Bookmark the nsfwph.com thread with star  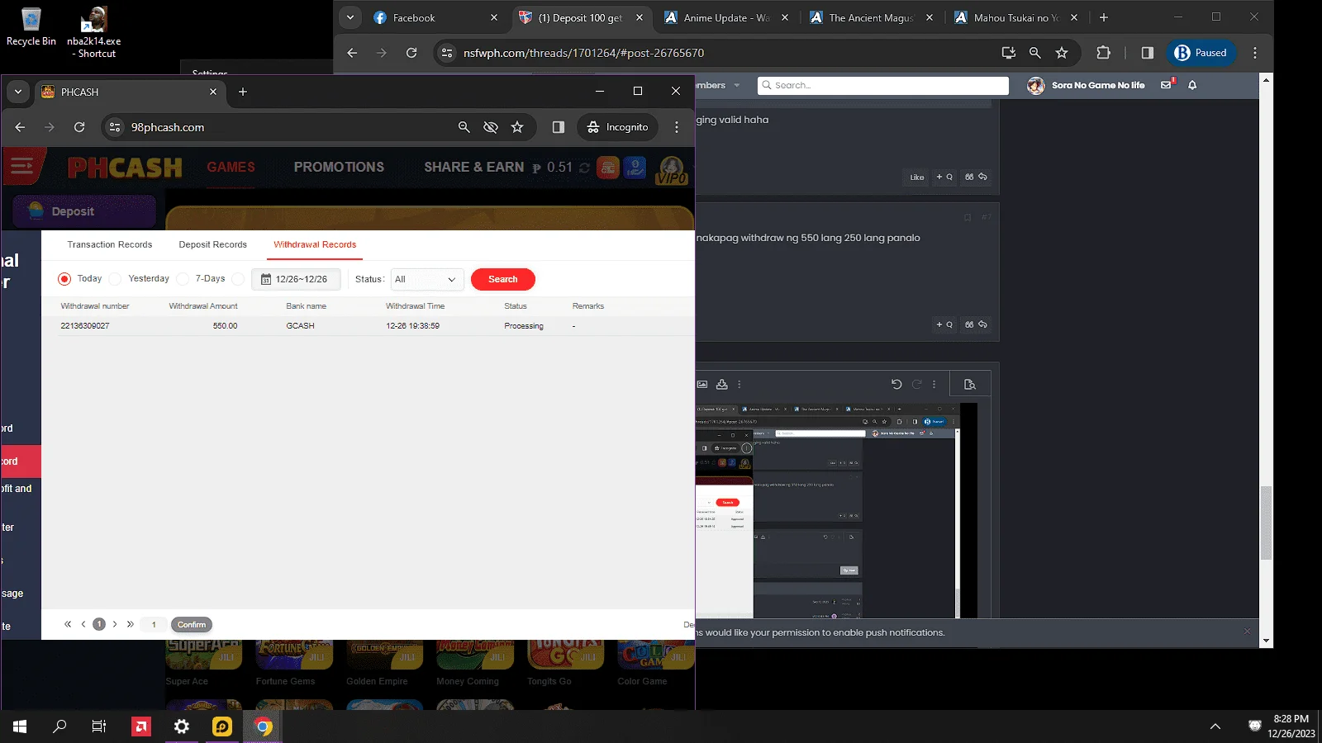pos(1062,53)
